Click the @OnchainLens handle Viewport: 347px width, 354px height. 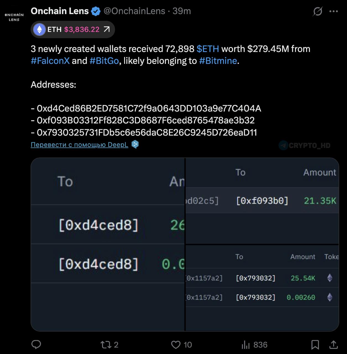[x=134, y=11]
